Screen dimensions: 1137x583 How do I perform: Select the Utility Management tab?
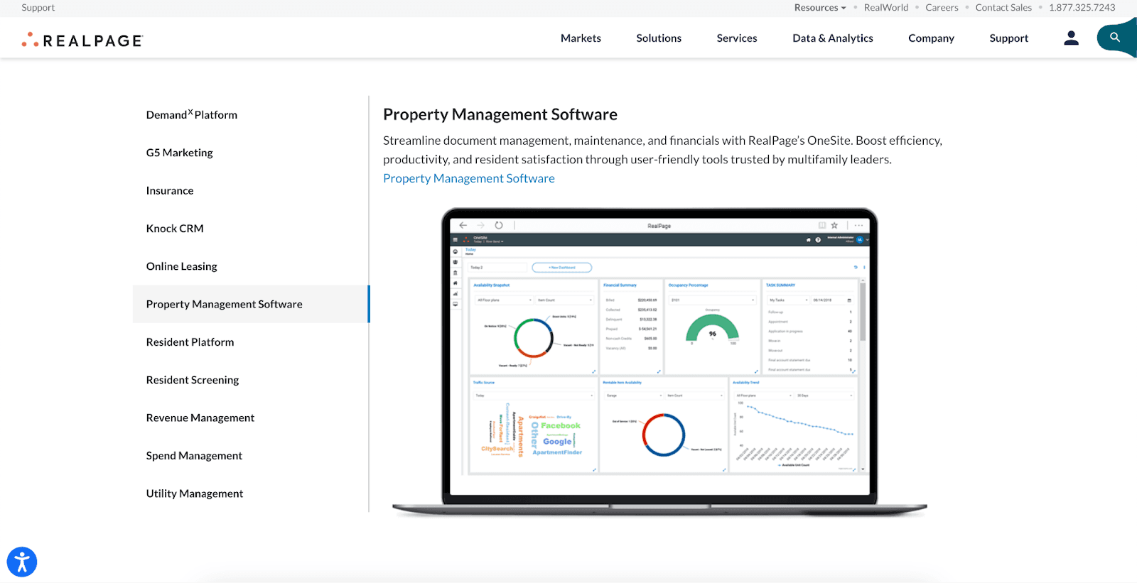click(250, 494)
